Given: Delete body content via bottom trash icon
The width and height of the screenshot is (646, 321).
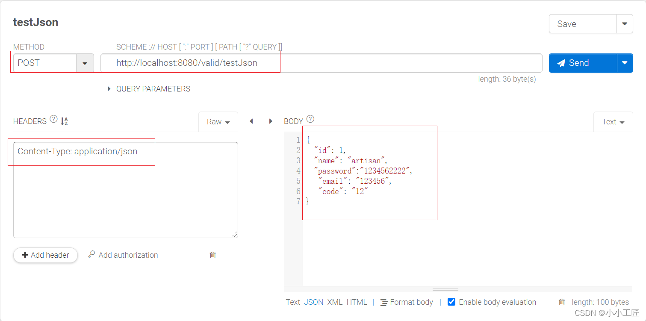Looking at the screenshot, I should pyautogui.click(x=562, y=302).
